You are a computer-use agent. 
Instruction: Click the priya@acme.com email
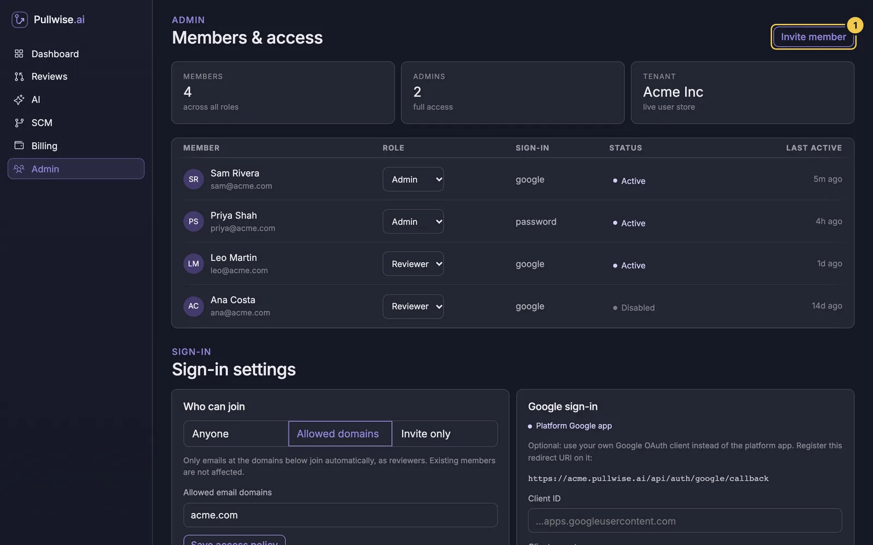tap(243, 228)
